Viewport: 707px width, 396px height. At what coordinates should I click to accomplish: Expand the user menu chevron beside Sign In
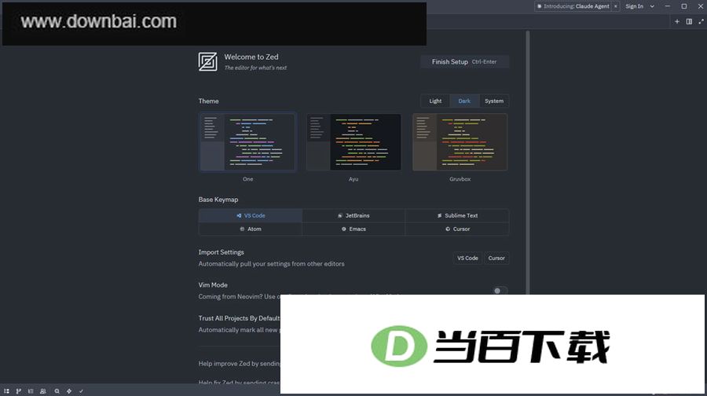[652, 6]
